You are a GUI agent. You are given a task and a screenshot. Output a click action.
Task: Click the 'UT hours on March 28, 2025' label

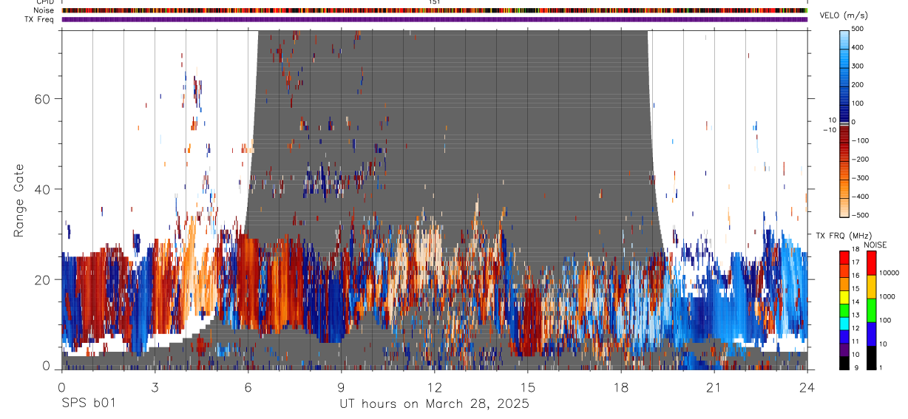pos(434,404)
